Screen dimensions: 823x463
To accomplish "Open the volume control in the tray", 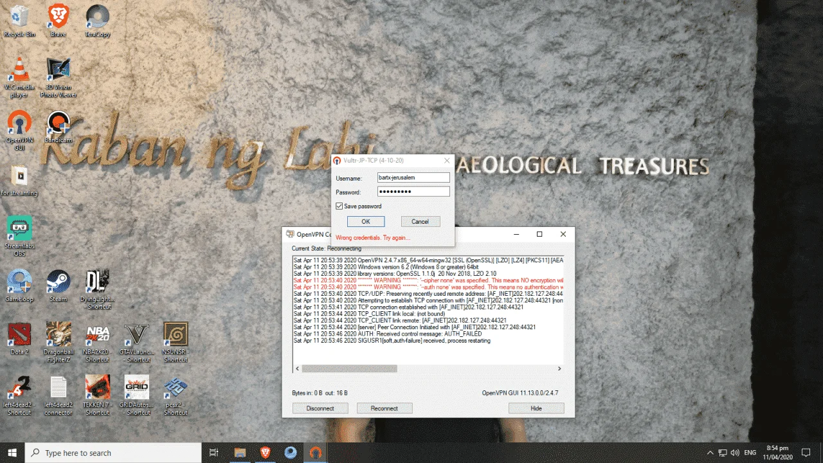I will (734, 453).
